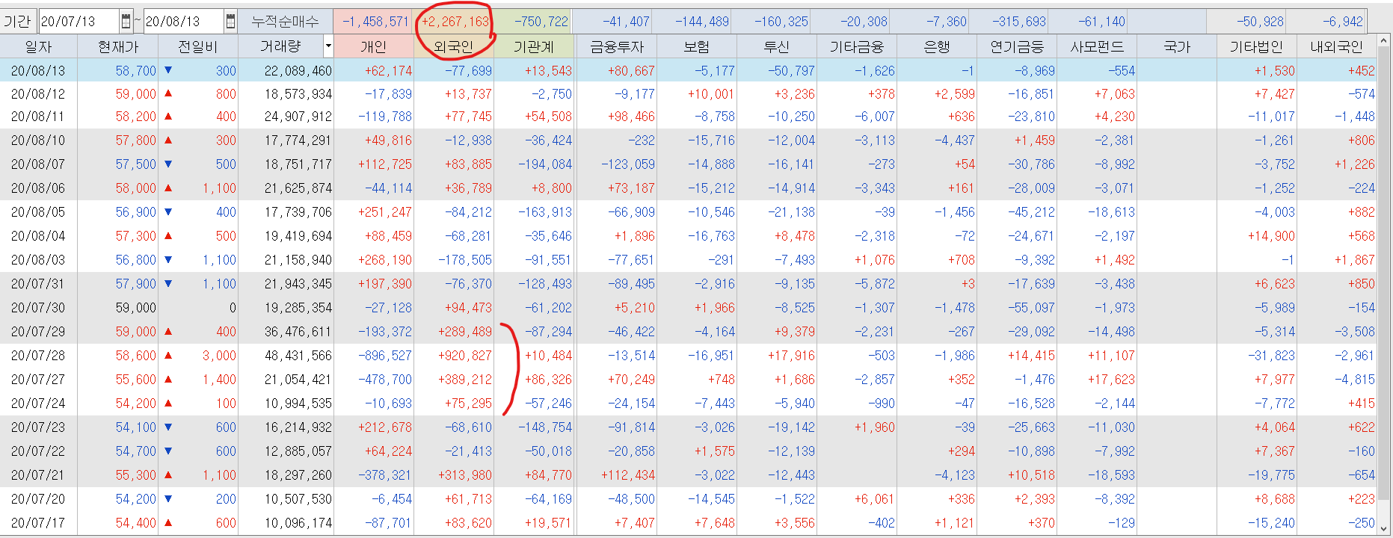Click cumulative 기관계 total -750,722
Image resolution: width=1393 pixels, height=538 pixels.
point(542,22)
